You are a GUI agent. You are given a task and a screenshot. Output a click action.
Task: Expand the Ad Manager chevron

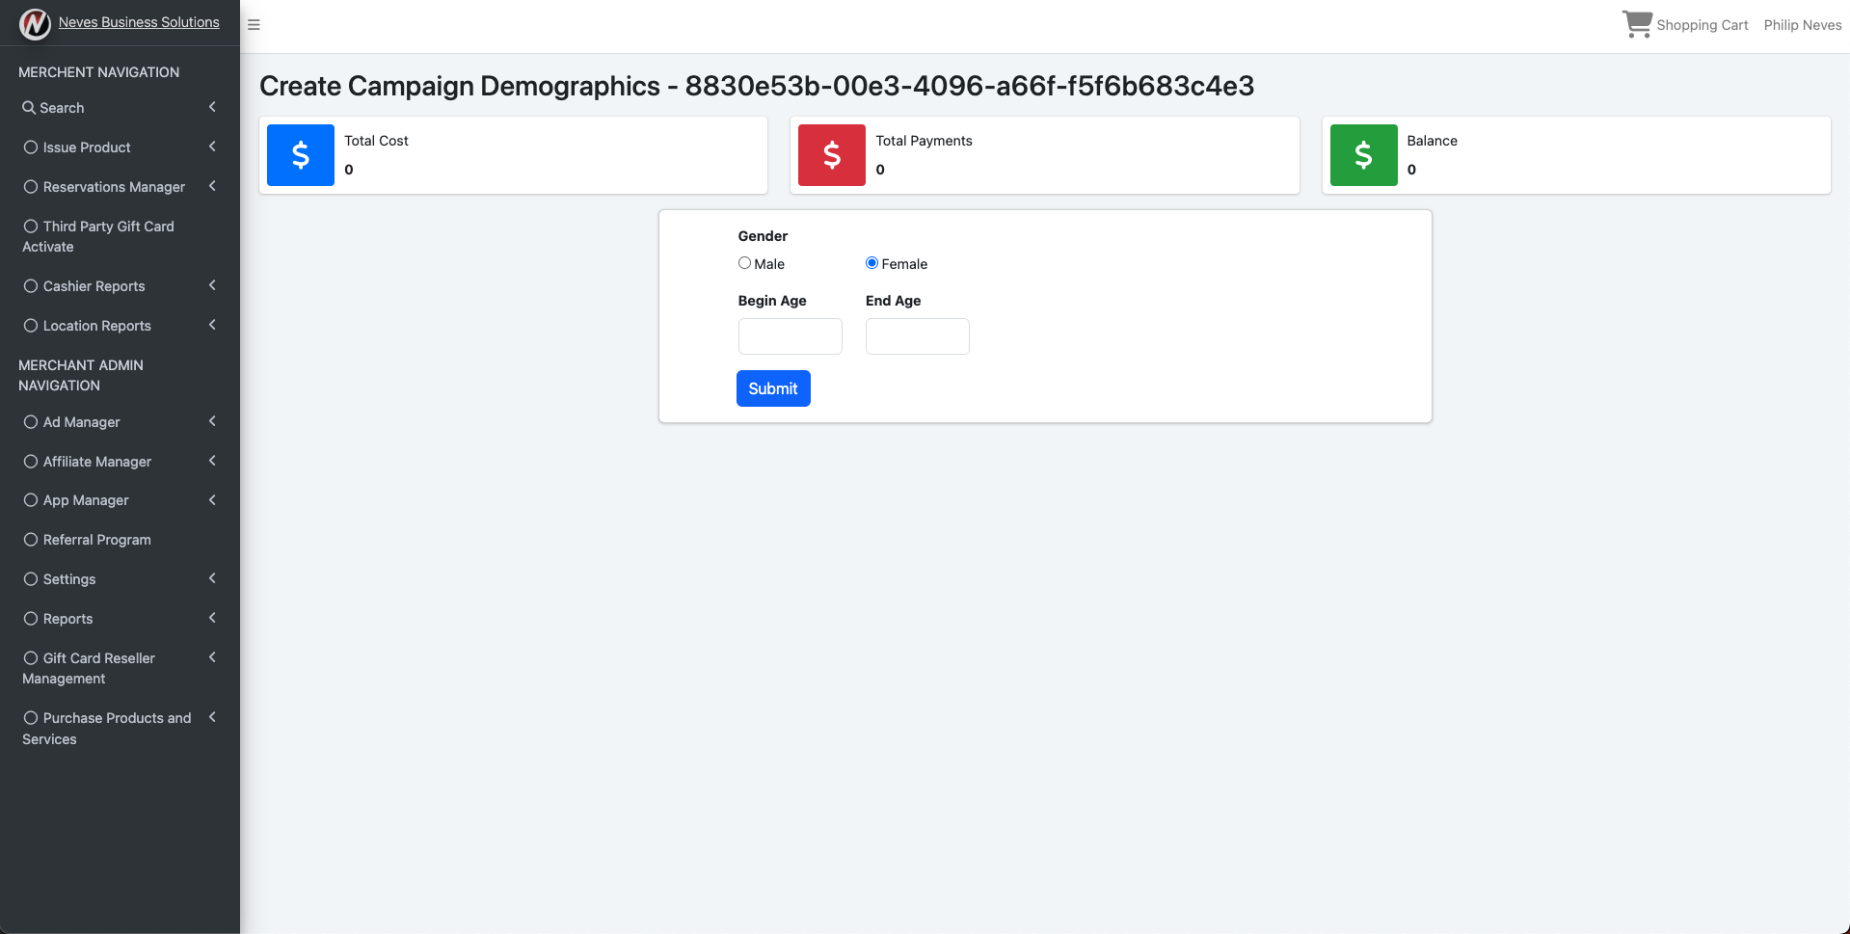click(212, 421)
